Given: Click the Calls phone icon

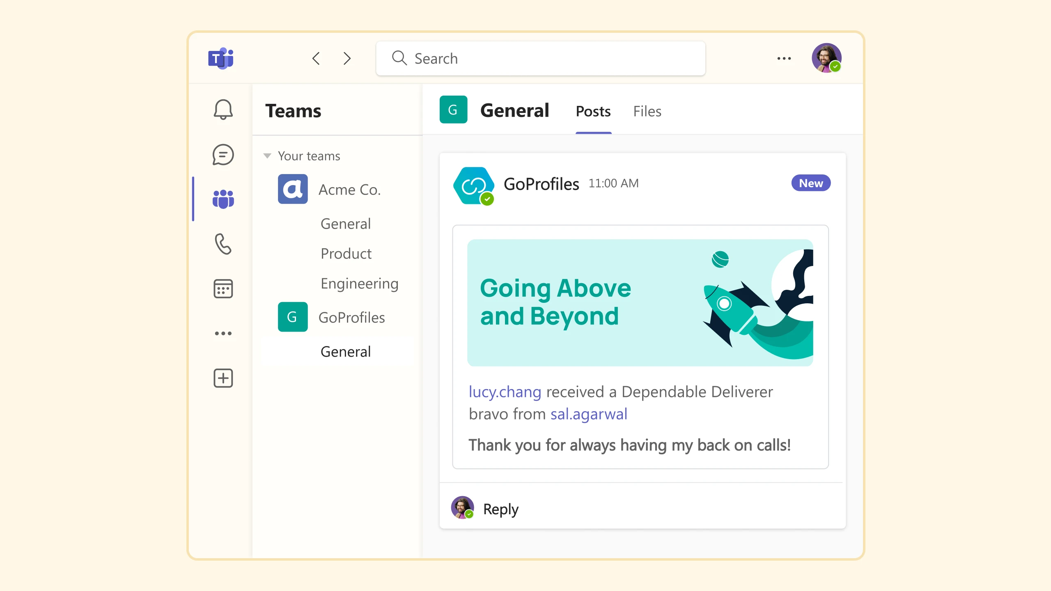Looking at the screenshot, I should click(223, 243).
